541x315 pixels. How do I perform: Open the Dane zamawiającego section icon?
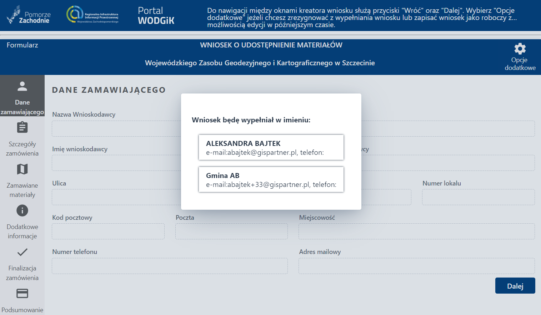click(x=22, y=86)
